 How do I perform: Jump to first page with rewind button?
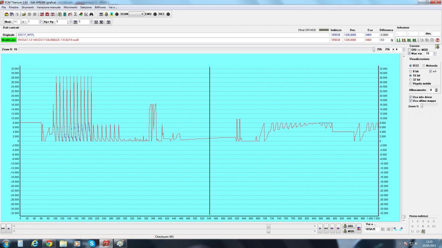pyautogui.click(x=3, y=228)
